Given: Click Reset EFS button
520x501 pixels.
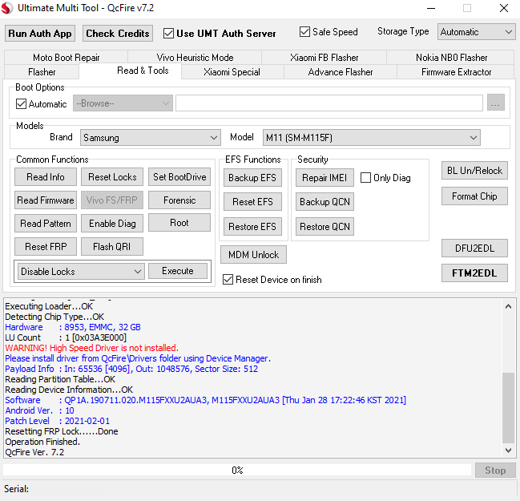Looking at the screenshot, I should (252, 202).
